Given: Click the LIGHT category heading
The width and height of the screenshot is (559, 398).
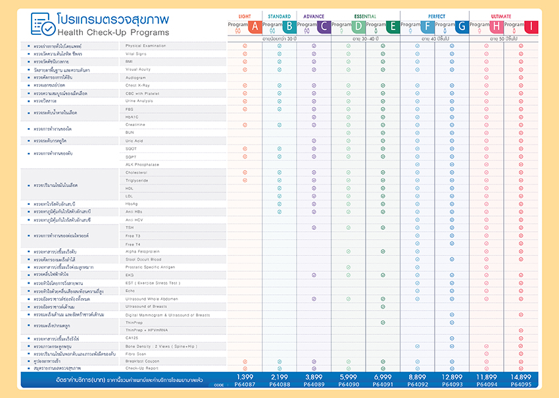Looking at the screenshot, I should pos(245,16).
